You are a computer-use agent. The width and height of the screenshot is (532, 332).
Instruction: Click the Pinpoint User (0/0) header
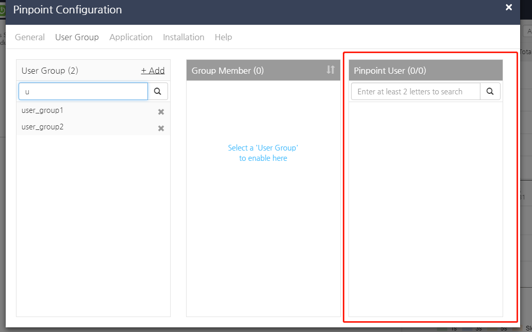point(390,71)
